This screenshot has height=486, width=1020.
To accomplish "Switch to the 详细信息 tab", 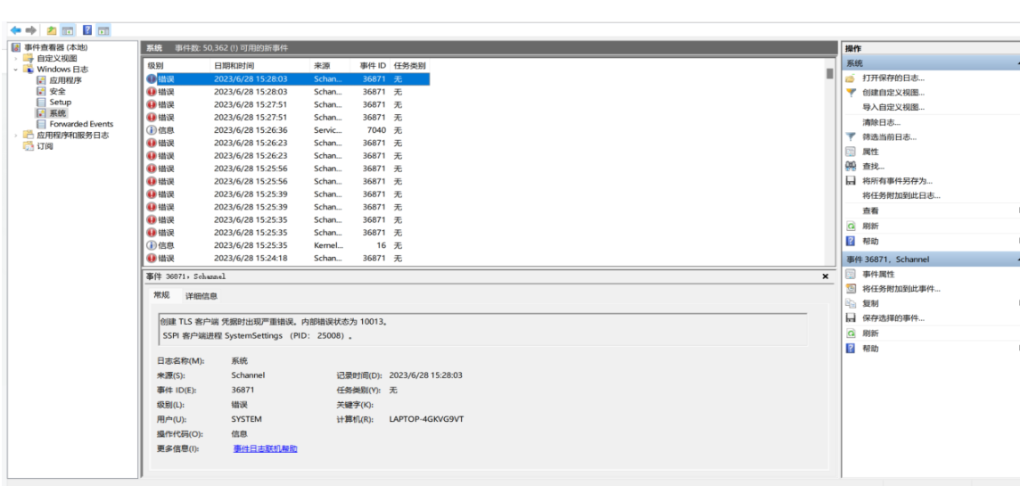I will click(201, 296).
